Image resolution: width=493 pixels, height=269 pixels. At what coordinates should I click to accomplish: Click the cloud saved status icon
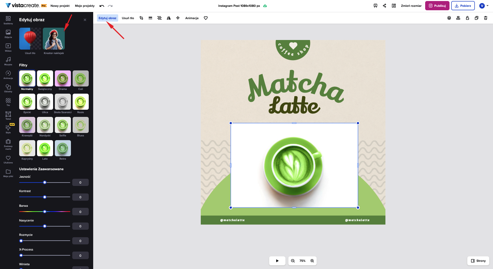tap(265, 6)
